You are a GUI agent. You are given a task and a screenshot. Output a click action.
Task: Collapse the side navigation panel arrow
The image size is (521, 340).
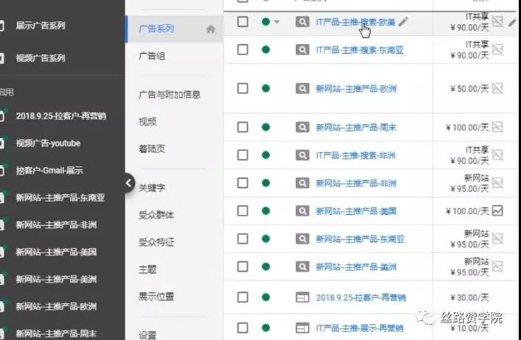click(x=129, y=183)
